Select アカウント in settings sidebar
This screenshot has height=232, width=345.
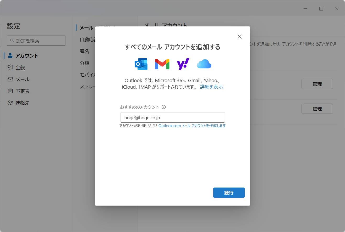pyautogui.click(x=36, y=55)
